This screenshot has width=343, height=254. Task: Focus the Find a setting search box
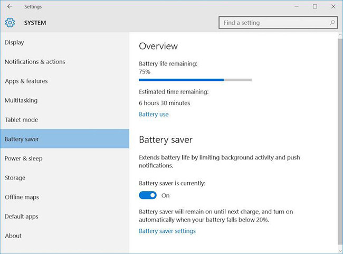(x=273, y=23)
